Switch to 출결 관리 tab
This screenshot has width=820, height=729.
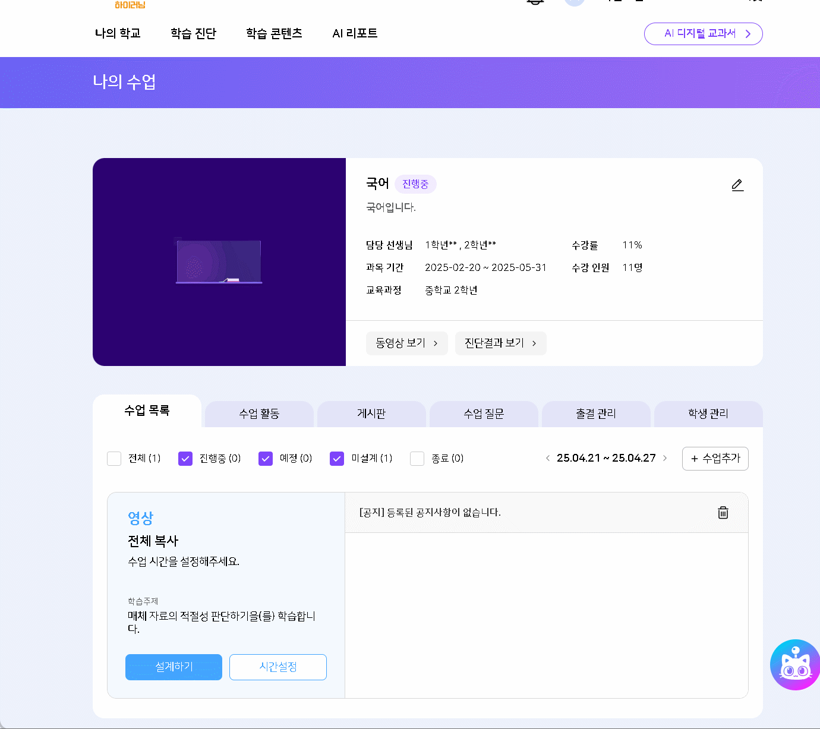point(596,414)
